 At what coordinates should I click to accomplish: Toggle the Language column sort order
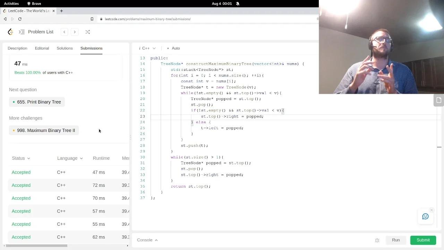click(70, 158)
